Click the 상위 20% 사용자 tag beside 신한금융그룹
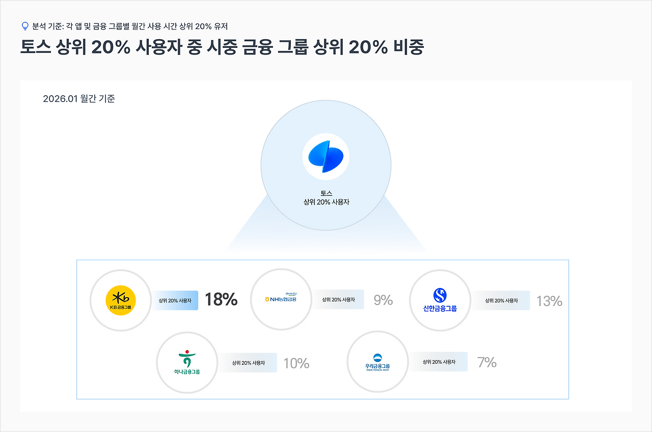 click(x=501, y=301)
